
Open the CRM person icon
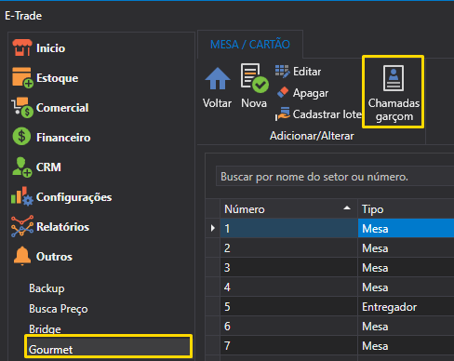click(21, 167)
